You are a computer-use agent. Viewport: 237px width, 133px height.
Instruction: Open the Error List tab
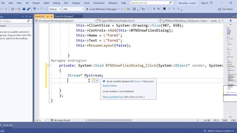coord(8,125)
